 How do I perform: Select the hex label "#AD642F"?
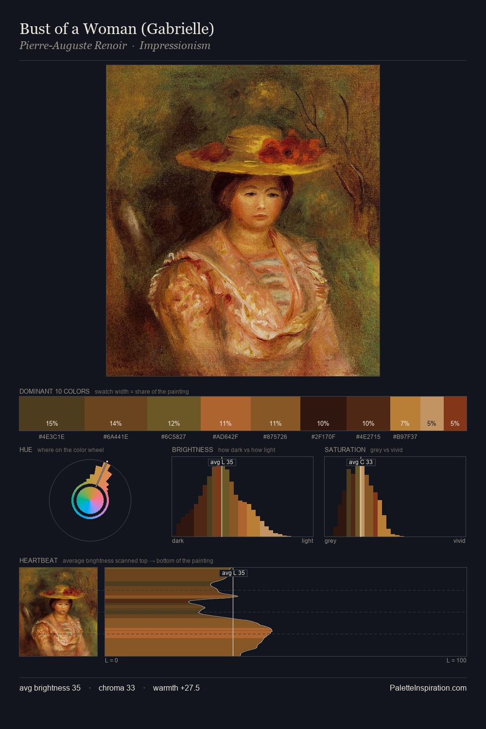[x=226, y=436]
